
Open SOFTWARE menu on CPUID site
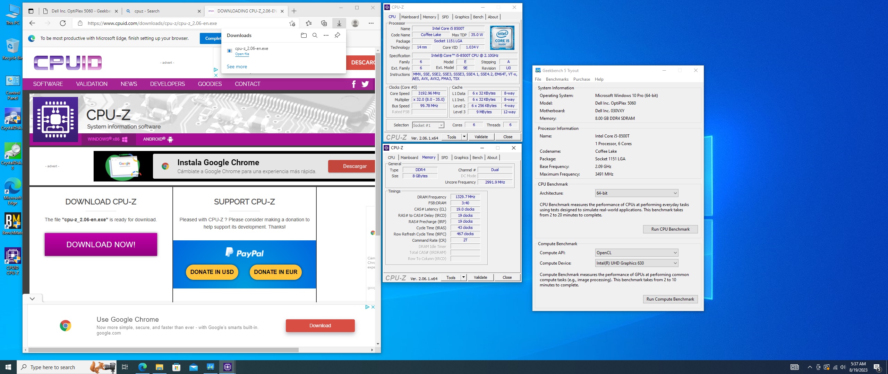coord(48,84)
